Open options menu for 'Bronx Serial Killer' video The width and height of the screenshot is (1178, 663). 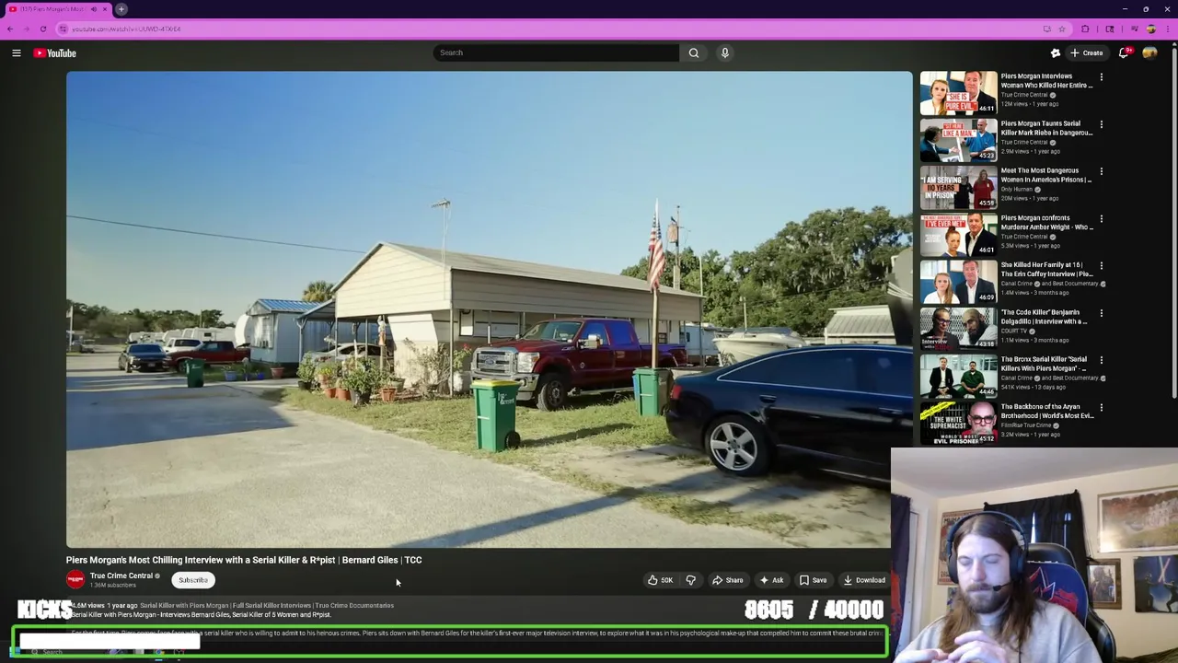click(x=1101, y=360)
